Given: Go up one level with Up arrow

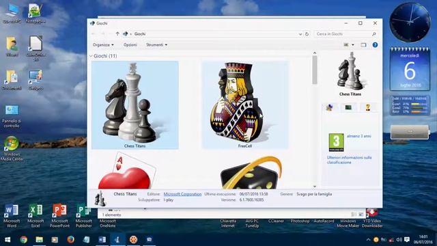Looking at the screenshot, I should click(x=117, y=33).
